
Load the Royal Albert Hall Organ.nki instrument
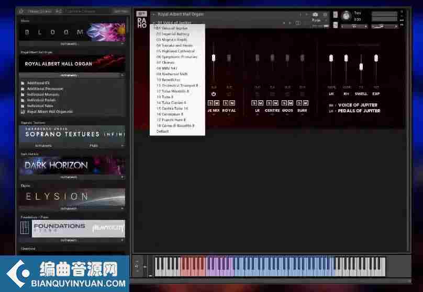click(47, 111)
